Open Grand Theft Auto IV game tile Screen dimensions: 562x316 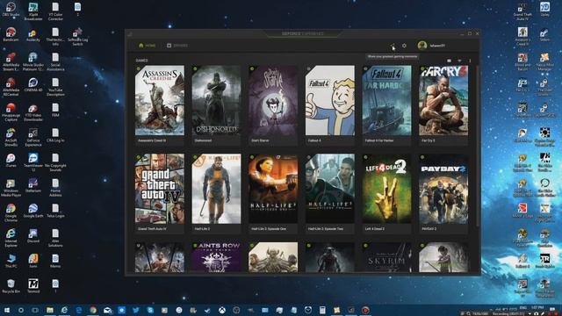pos(160,193)
